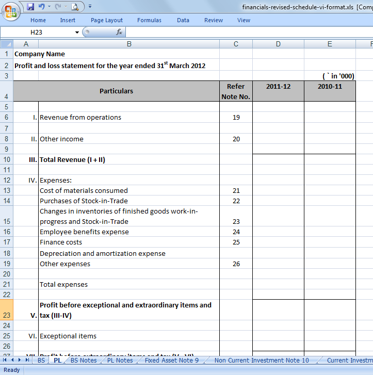The image size is (373, 375).
Task: Open the Office button menu
Action: click(x=10, y=11)
